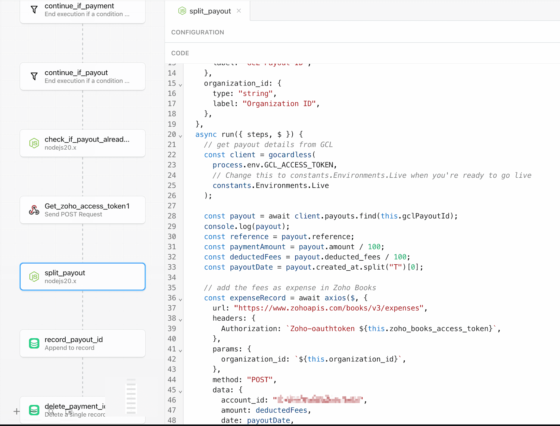Image resolution: width=560 pixels, height=426 pixels.
Task: Collapse the params object at line 41
Action: coord(181,351)
